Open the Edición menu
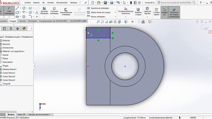 coord(36,3)
